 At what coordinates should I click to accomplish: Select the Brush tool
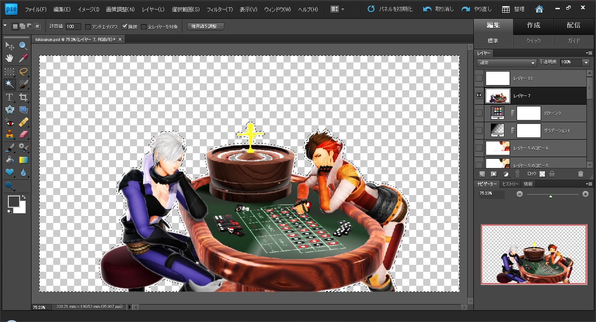(x=9, y=147)
